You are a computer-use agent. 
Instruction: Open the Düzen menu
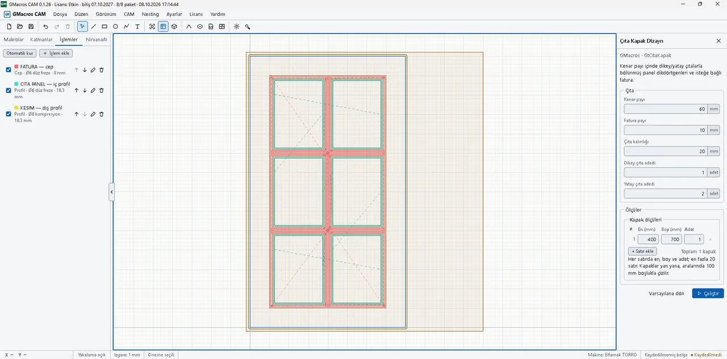click(81, 14)
